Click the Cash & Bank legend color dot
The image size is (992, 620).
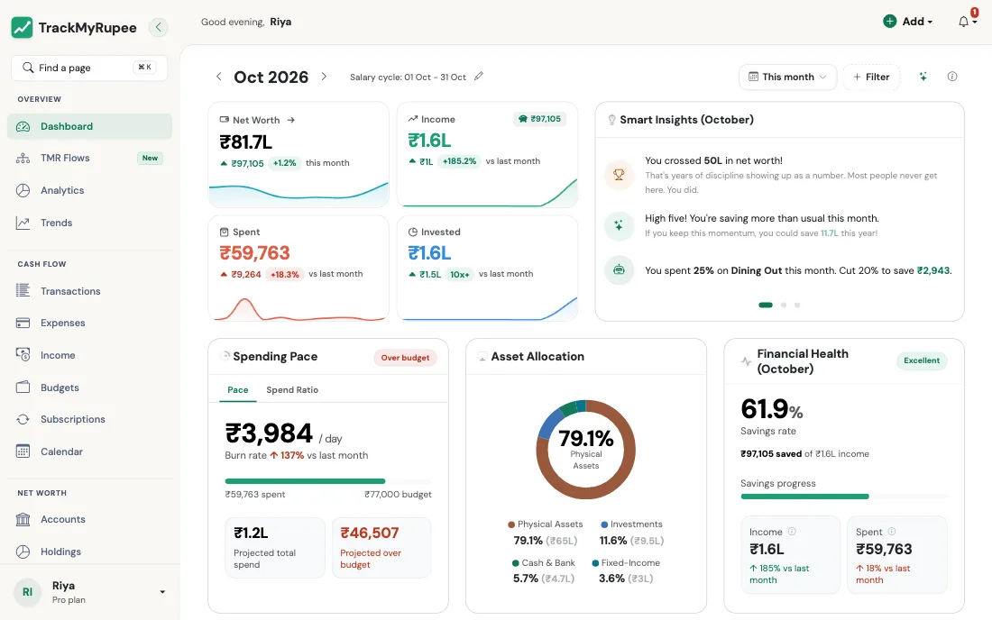(516, 563)
